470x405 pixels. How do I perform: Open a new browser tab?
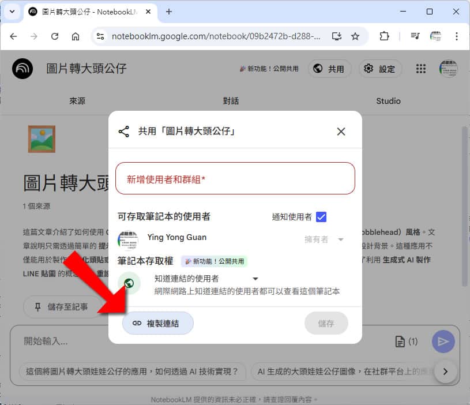pos(169,12)
